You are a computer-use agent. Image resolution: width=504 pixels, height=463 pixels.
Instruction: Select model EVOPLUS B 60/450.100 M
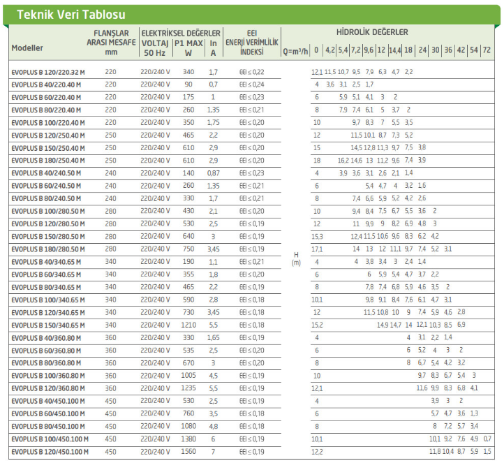[x=48, y=414]
